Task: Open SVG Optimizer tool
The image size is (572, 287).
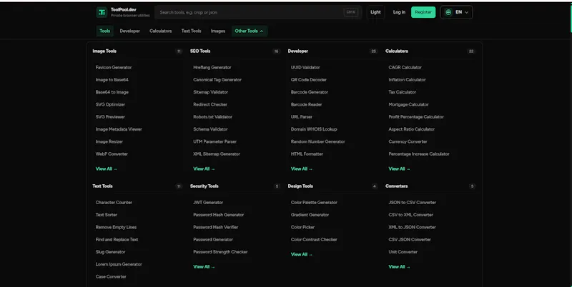Action: click(110, 104)
